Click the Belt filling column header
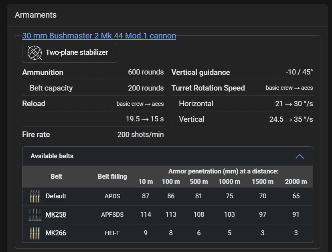Screen dimensions: 332x252 [112, 176]
